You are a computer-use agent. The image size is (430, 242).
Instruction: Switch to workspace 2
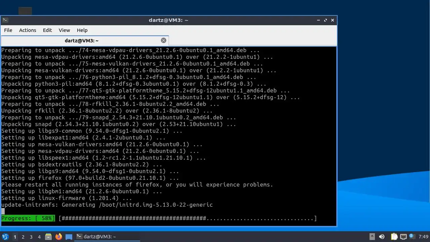coord(23,237)
